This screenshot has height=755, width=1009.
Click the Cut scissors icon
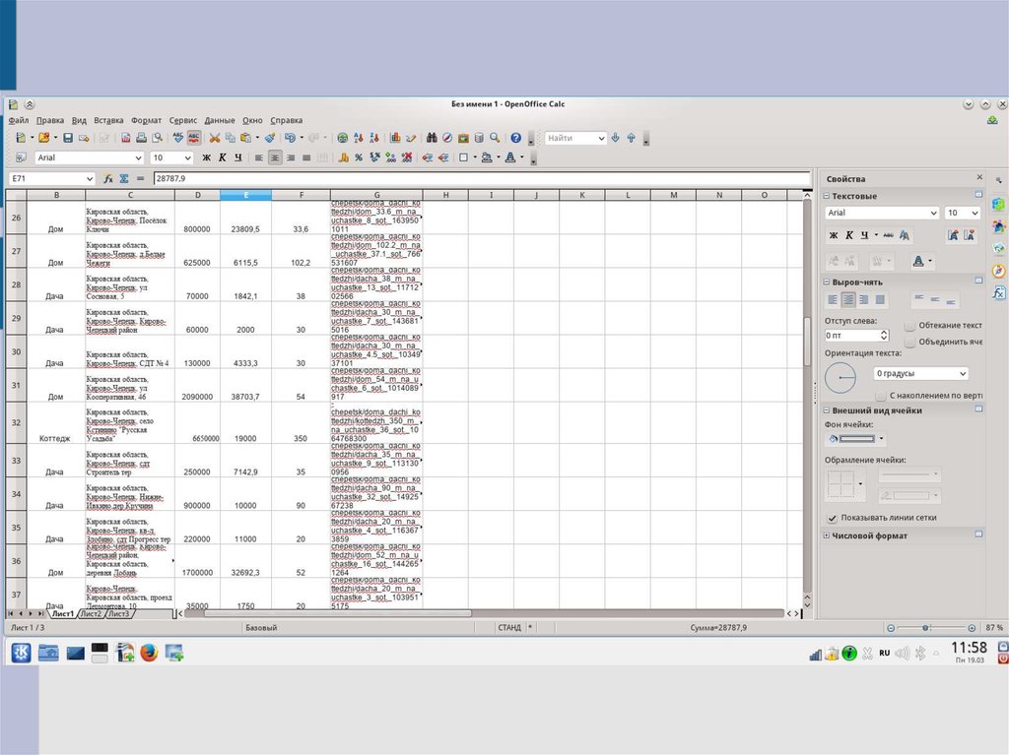214,138
